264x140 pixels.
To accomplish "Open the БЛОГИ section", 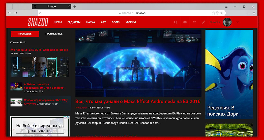I will point(116,22).
